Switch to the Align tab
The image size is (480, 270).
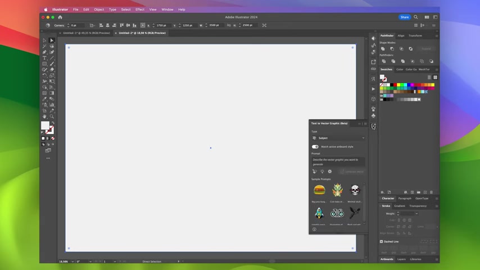coord(401,36)
